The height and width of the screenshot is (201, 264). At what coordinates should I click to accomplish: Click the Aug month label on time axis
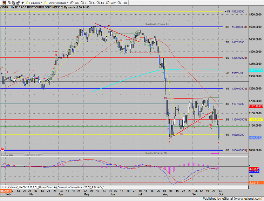[x=166, y=194]
